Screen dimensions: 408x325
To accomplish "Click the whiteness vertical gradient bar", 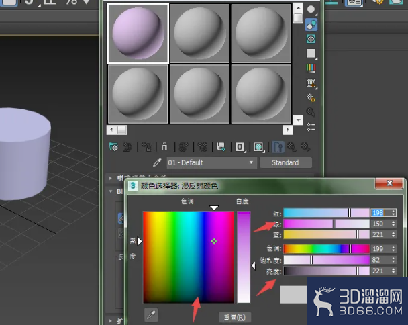I will pos(244,257).
